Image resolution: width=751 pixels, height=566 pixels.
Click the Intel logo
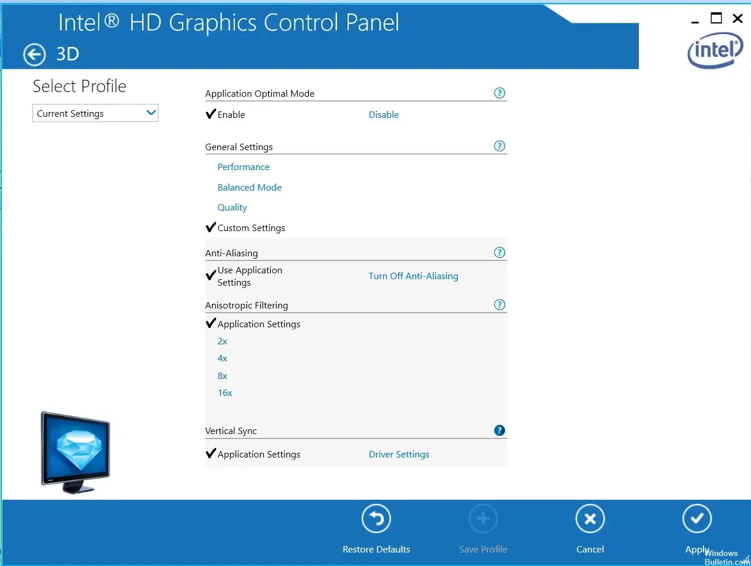[715, 50]
